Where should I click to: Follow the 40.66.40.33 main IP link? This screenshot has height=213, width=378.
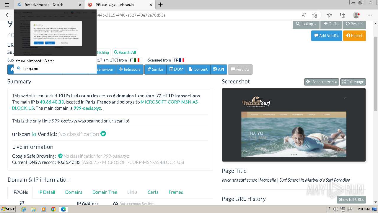[52, 102]
